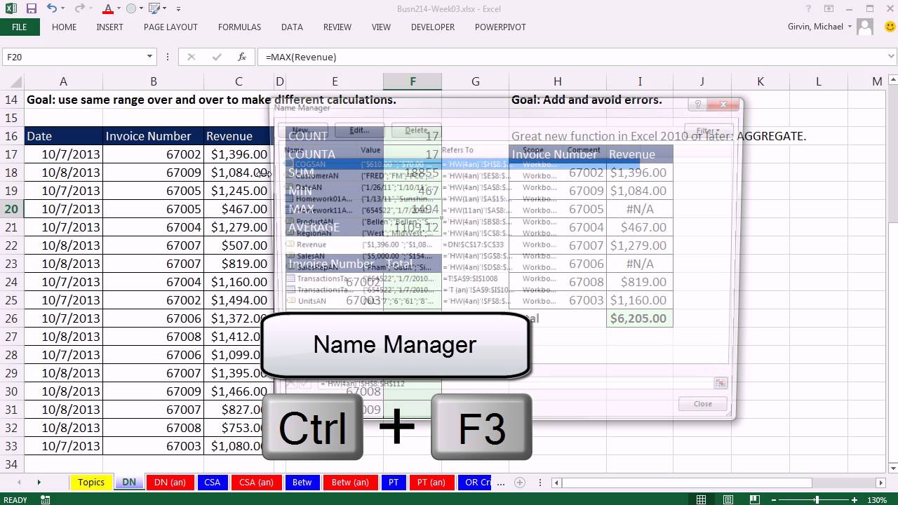The width and height of the screenshot is (898, 505).
Task: Select date cell 10/7/2013 in row 33
Action: pos(63,446)
